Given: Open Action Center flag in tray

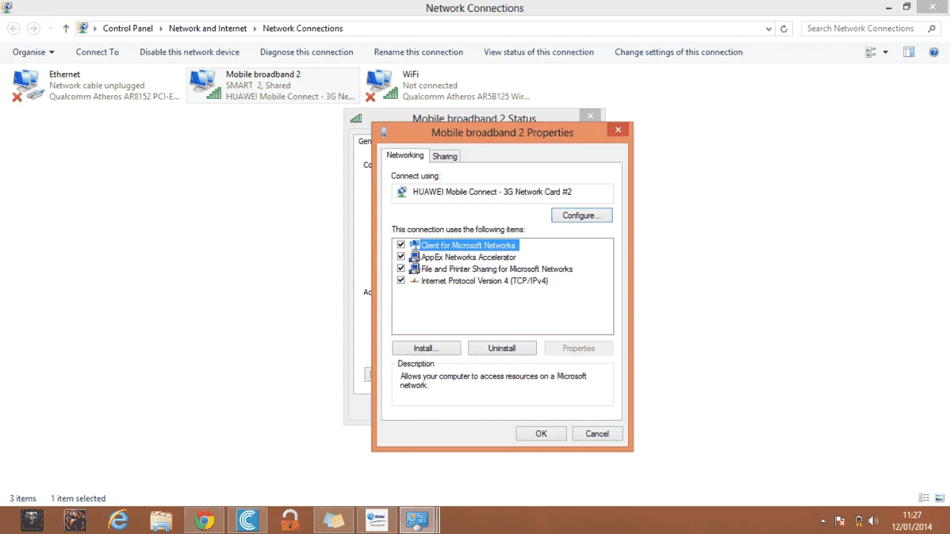Looking at the screenshot, I should 840,521.
